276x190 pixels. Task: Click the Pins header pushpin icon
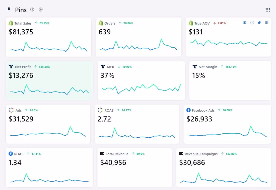pos(9,10)
